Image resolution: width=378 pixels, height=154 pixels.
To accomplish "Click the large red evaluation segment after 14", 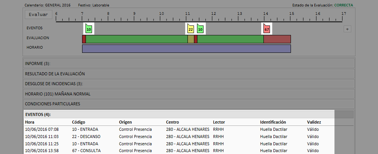I will pos(277,39).
